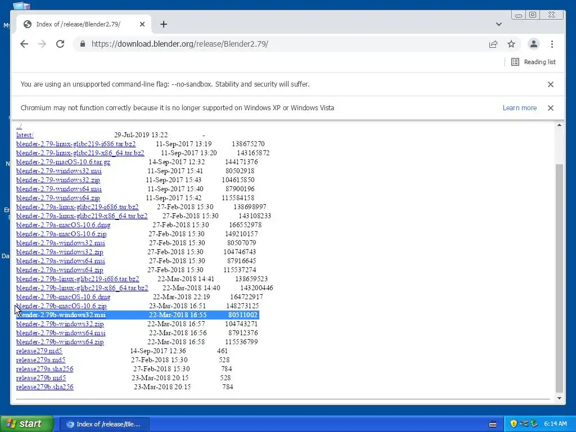This screenshot has height=432, width=576.
Task: Download blender-2.79a-macOS-10.6.zip
Action: [x=61, y=234]
